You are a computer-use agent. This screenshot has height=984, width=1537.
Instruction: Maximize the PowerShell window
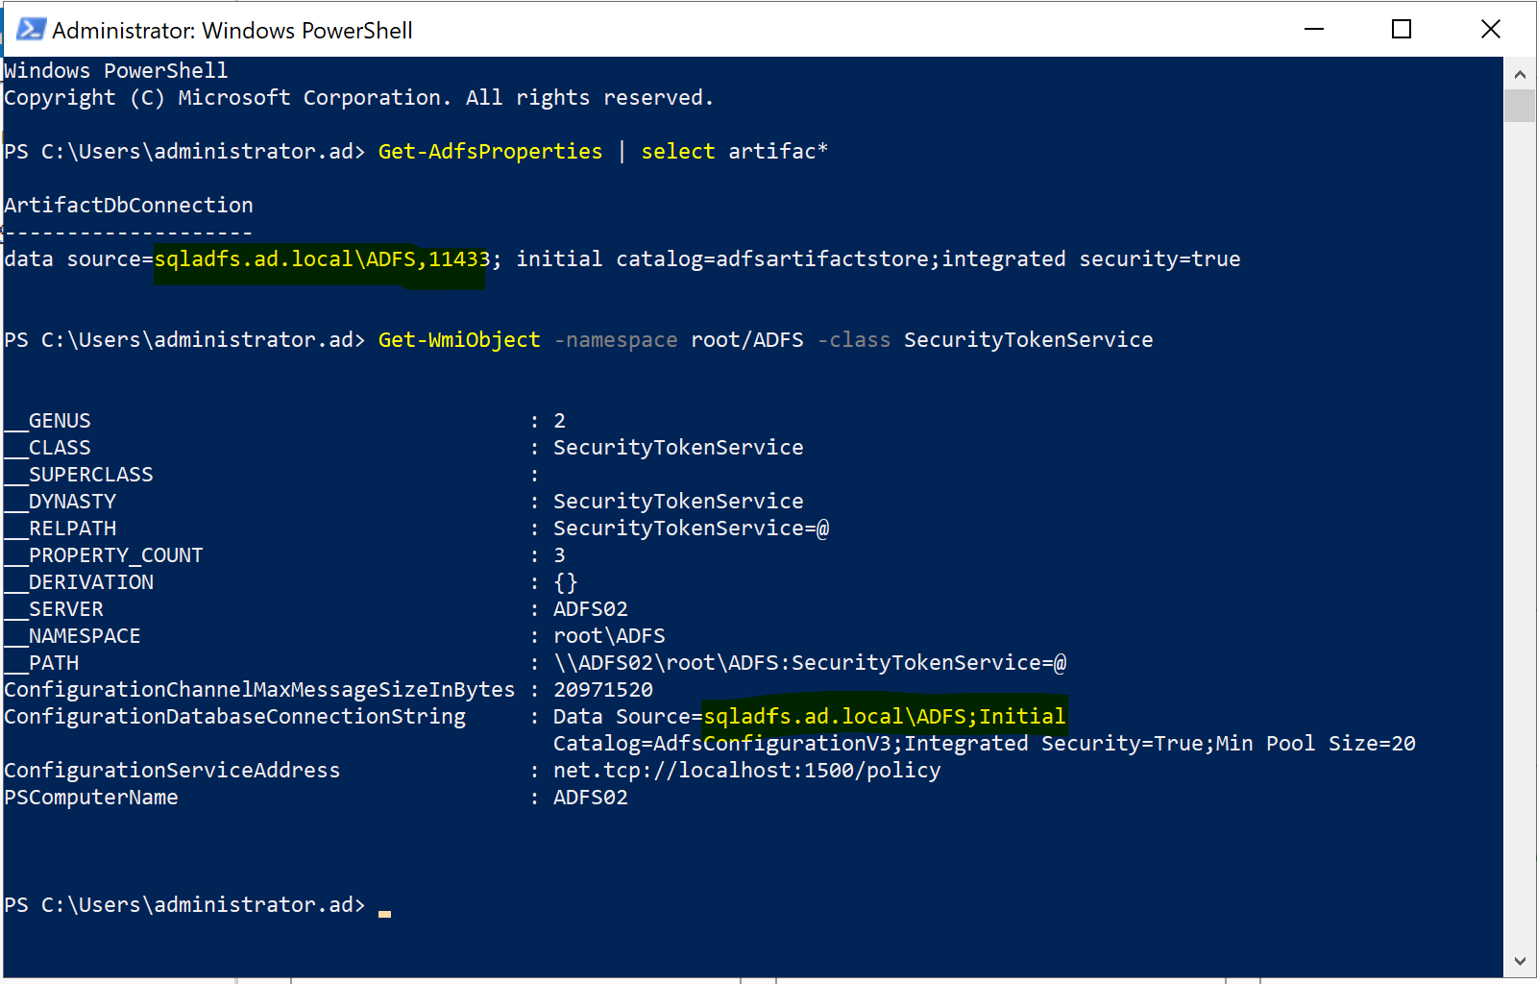(1402, 29)
